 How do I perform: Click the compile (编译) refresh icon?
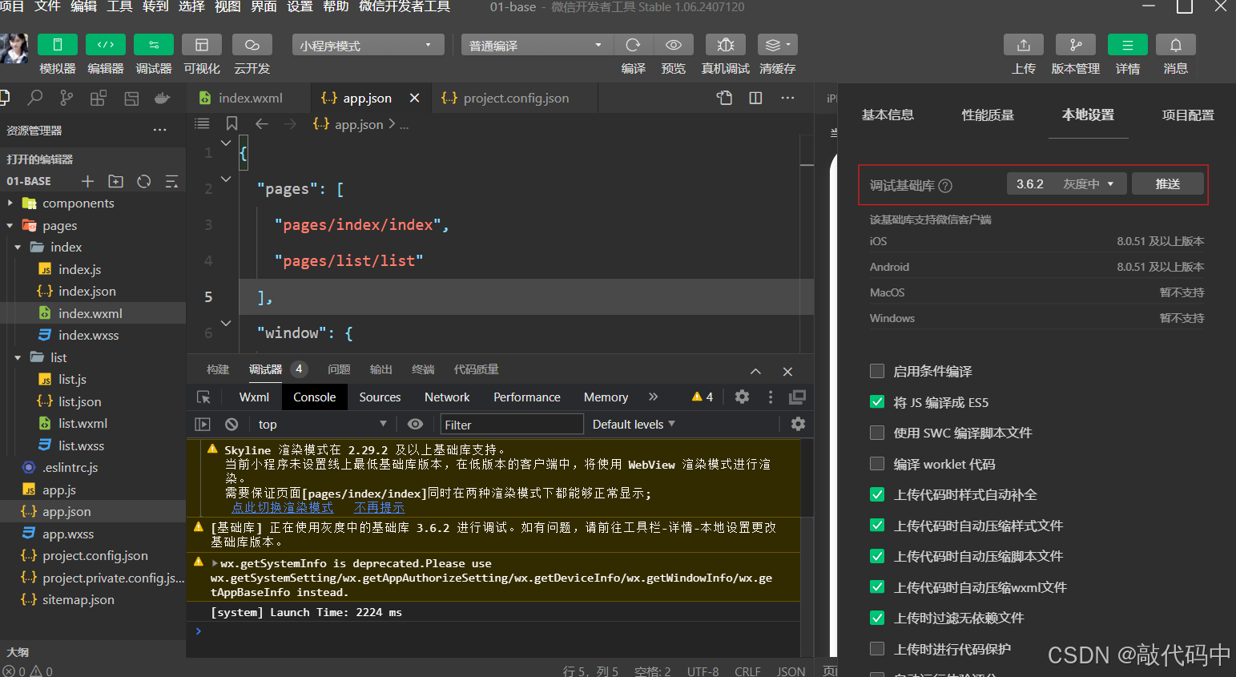pos(633,45)
